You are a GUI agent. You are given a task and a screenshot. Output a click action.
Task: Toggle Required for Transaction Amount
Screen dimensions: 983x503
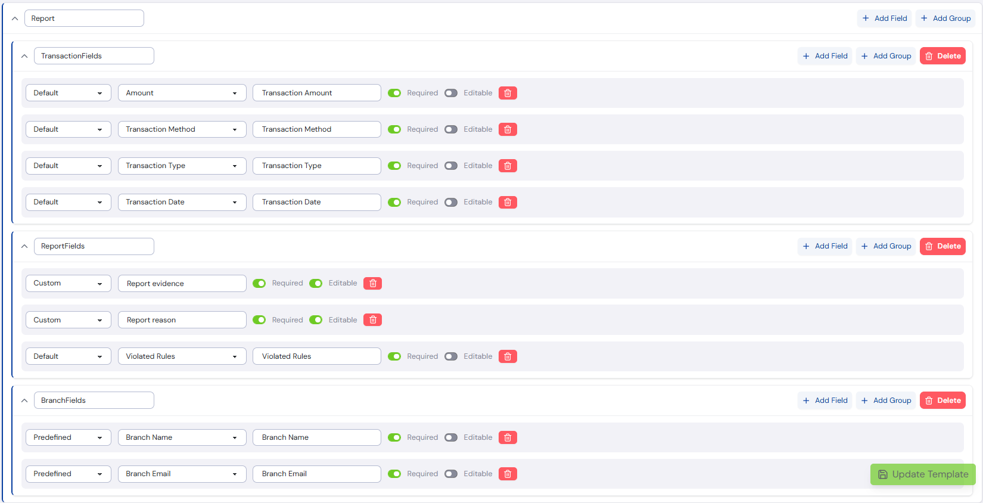[x=394, y=93]
